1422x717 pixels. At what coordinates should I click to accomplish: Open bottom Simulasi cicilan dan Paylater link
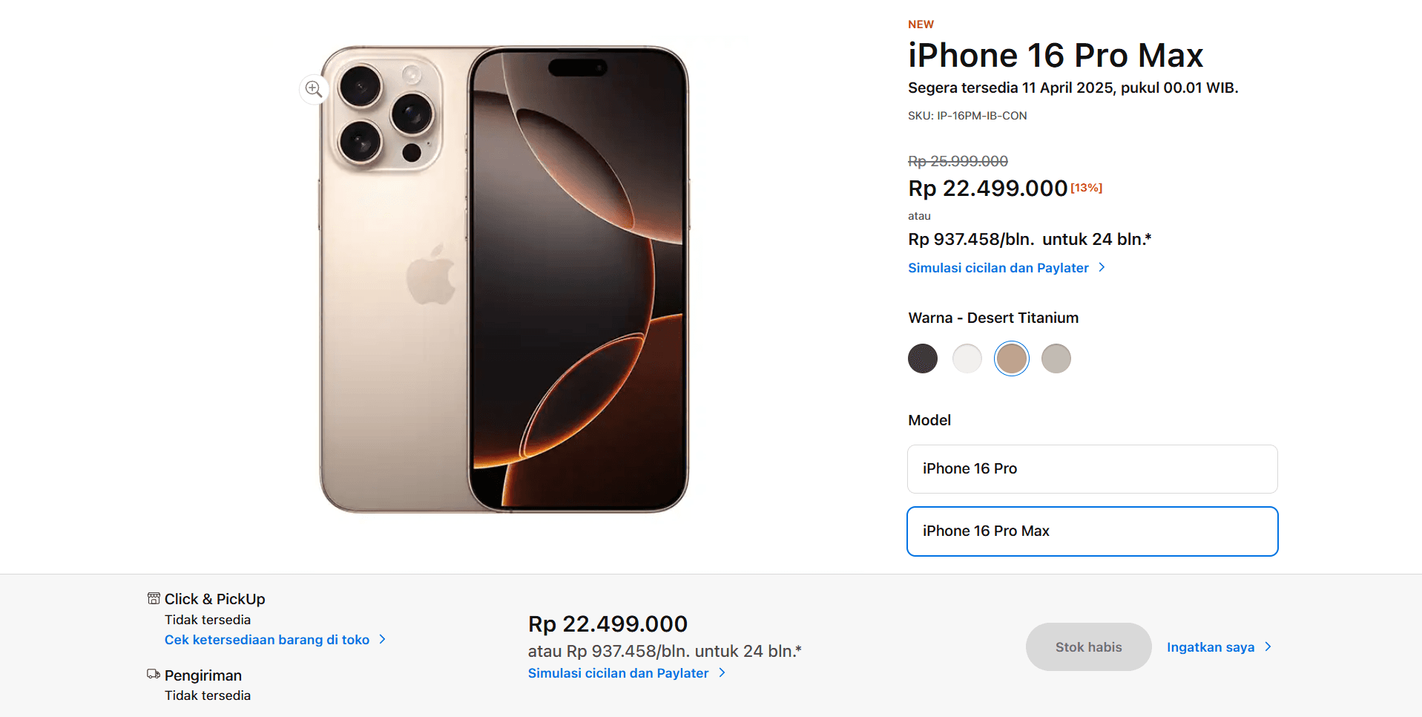coord(619,672)
